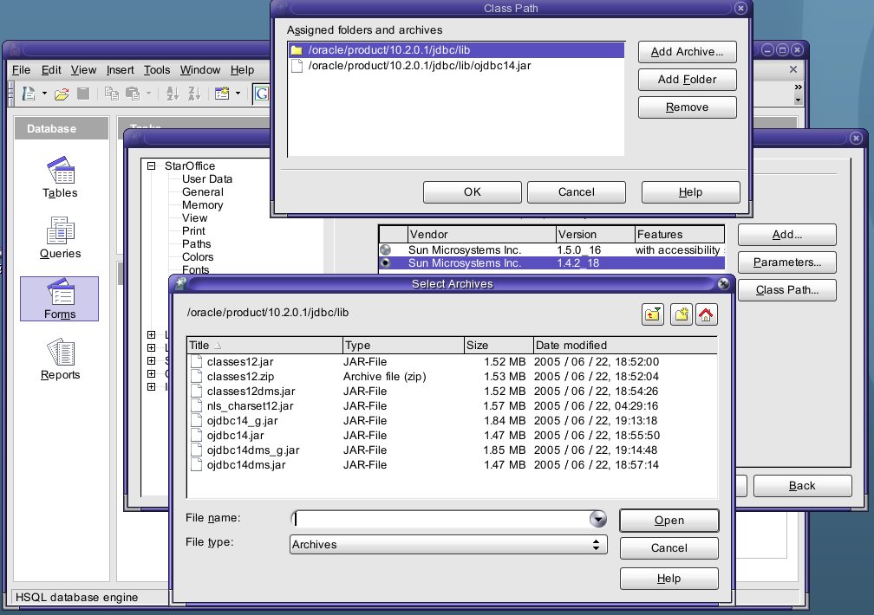The width and height of the screenshot is (874, 615).
Task: Click Class Path... button
Action: [787, 290]
